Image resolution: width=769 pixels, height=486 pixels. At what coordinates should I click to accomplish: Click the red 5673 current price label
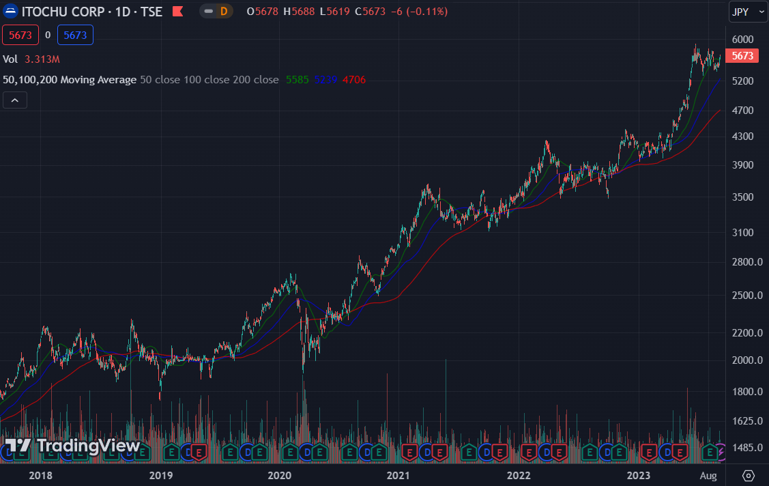click(x=742, y=57)
